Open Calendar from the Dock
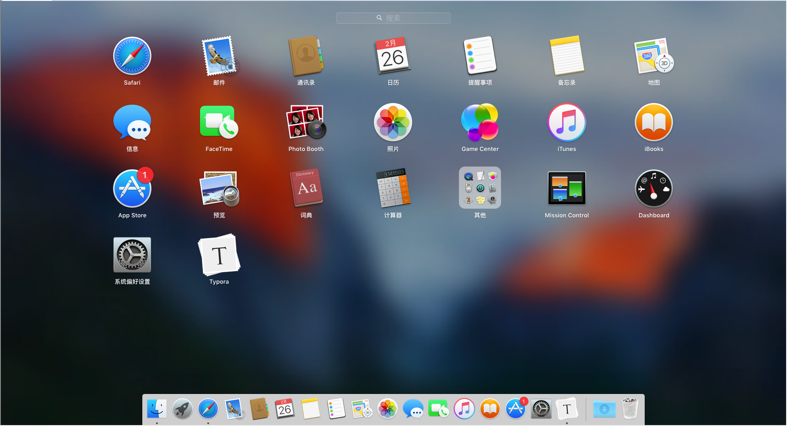The height and width of the screenshot is (426, 787). click(x=285, y=409)
